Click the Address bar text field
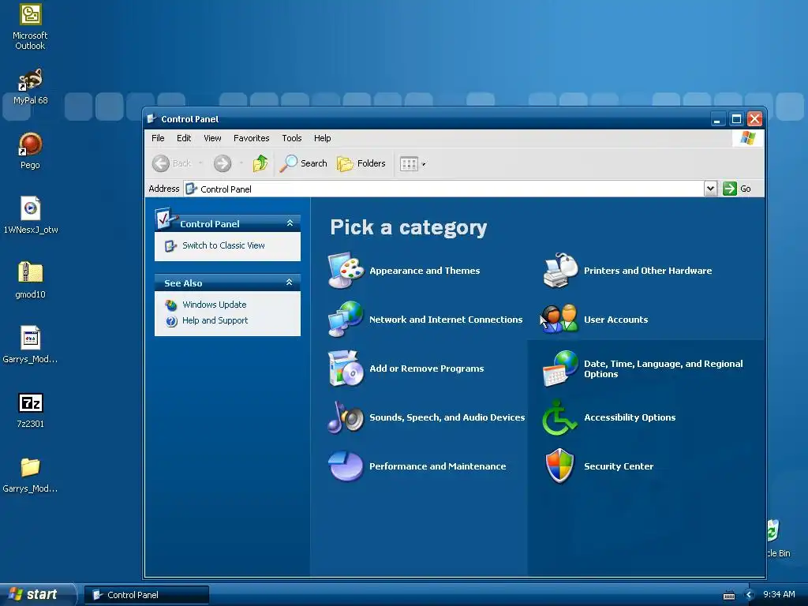This screenshot has width=808, height=606. [445, 189]
